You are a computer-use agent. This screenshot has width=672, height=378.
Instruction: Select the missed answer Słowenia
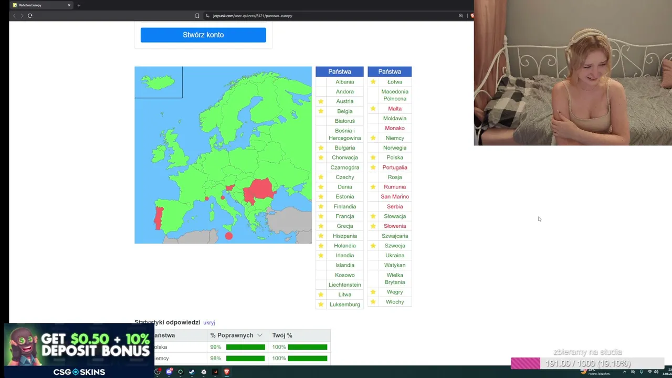tap(395, 226)
